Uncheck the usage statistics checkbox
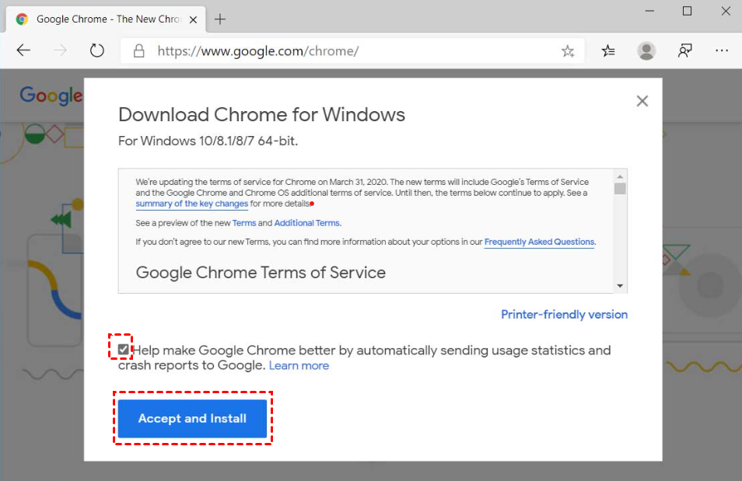Image resolution: width=742 pixels, height=481 pixels. [124, 350]
